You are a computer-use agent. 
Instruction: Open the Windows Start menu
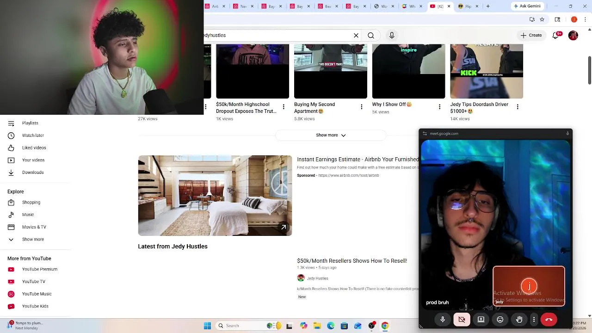coord(207,326)
